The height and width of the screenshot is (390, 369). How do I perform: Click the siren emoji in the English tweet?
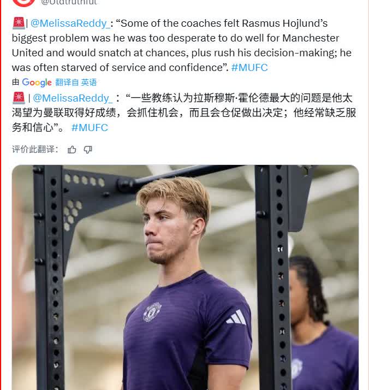(x=19, y=23)
